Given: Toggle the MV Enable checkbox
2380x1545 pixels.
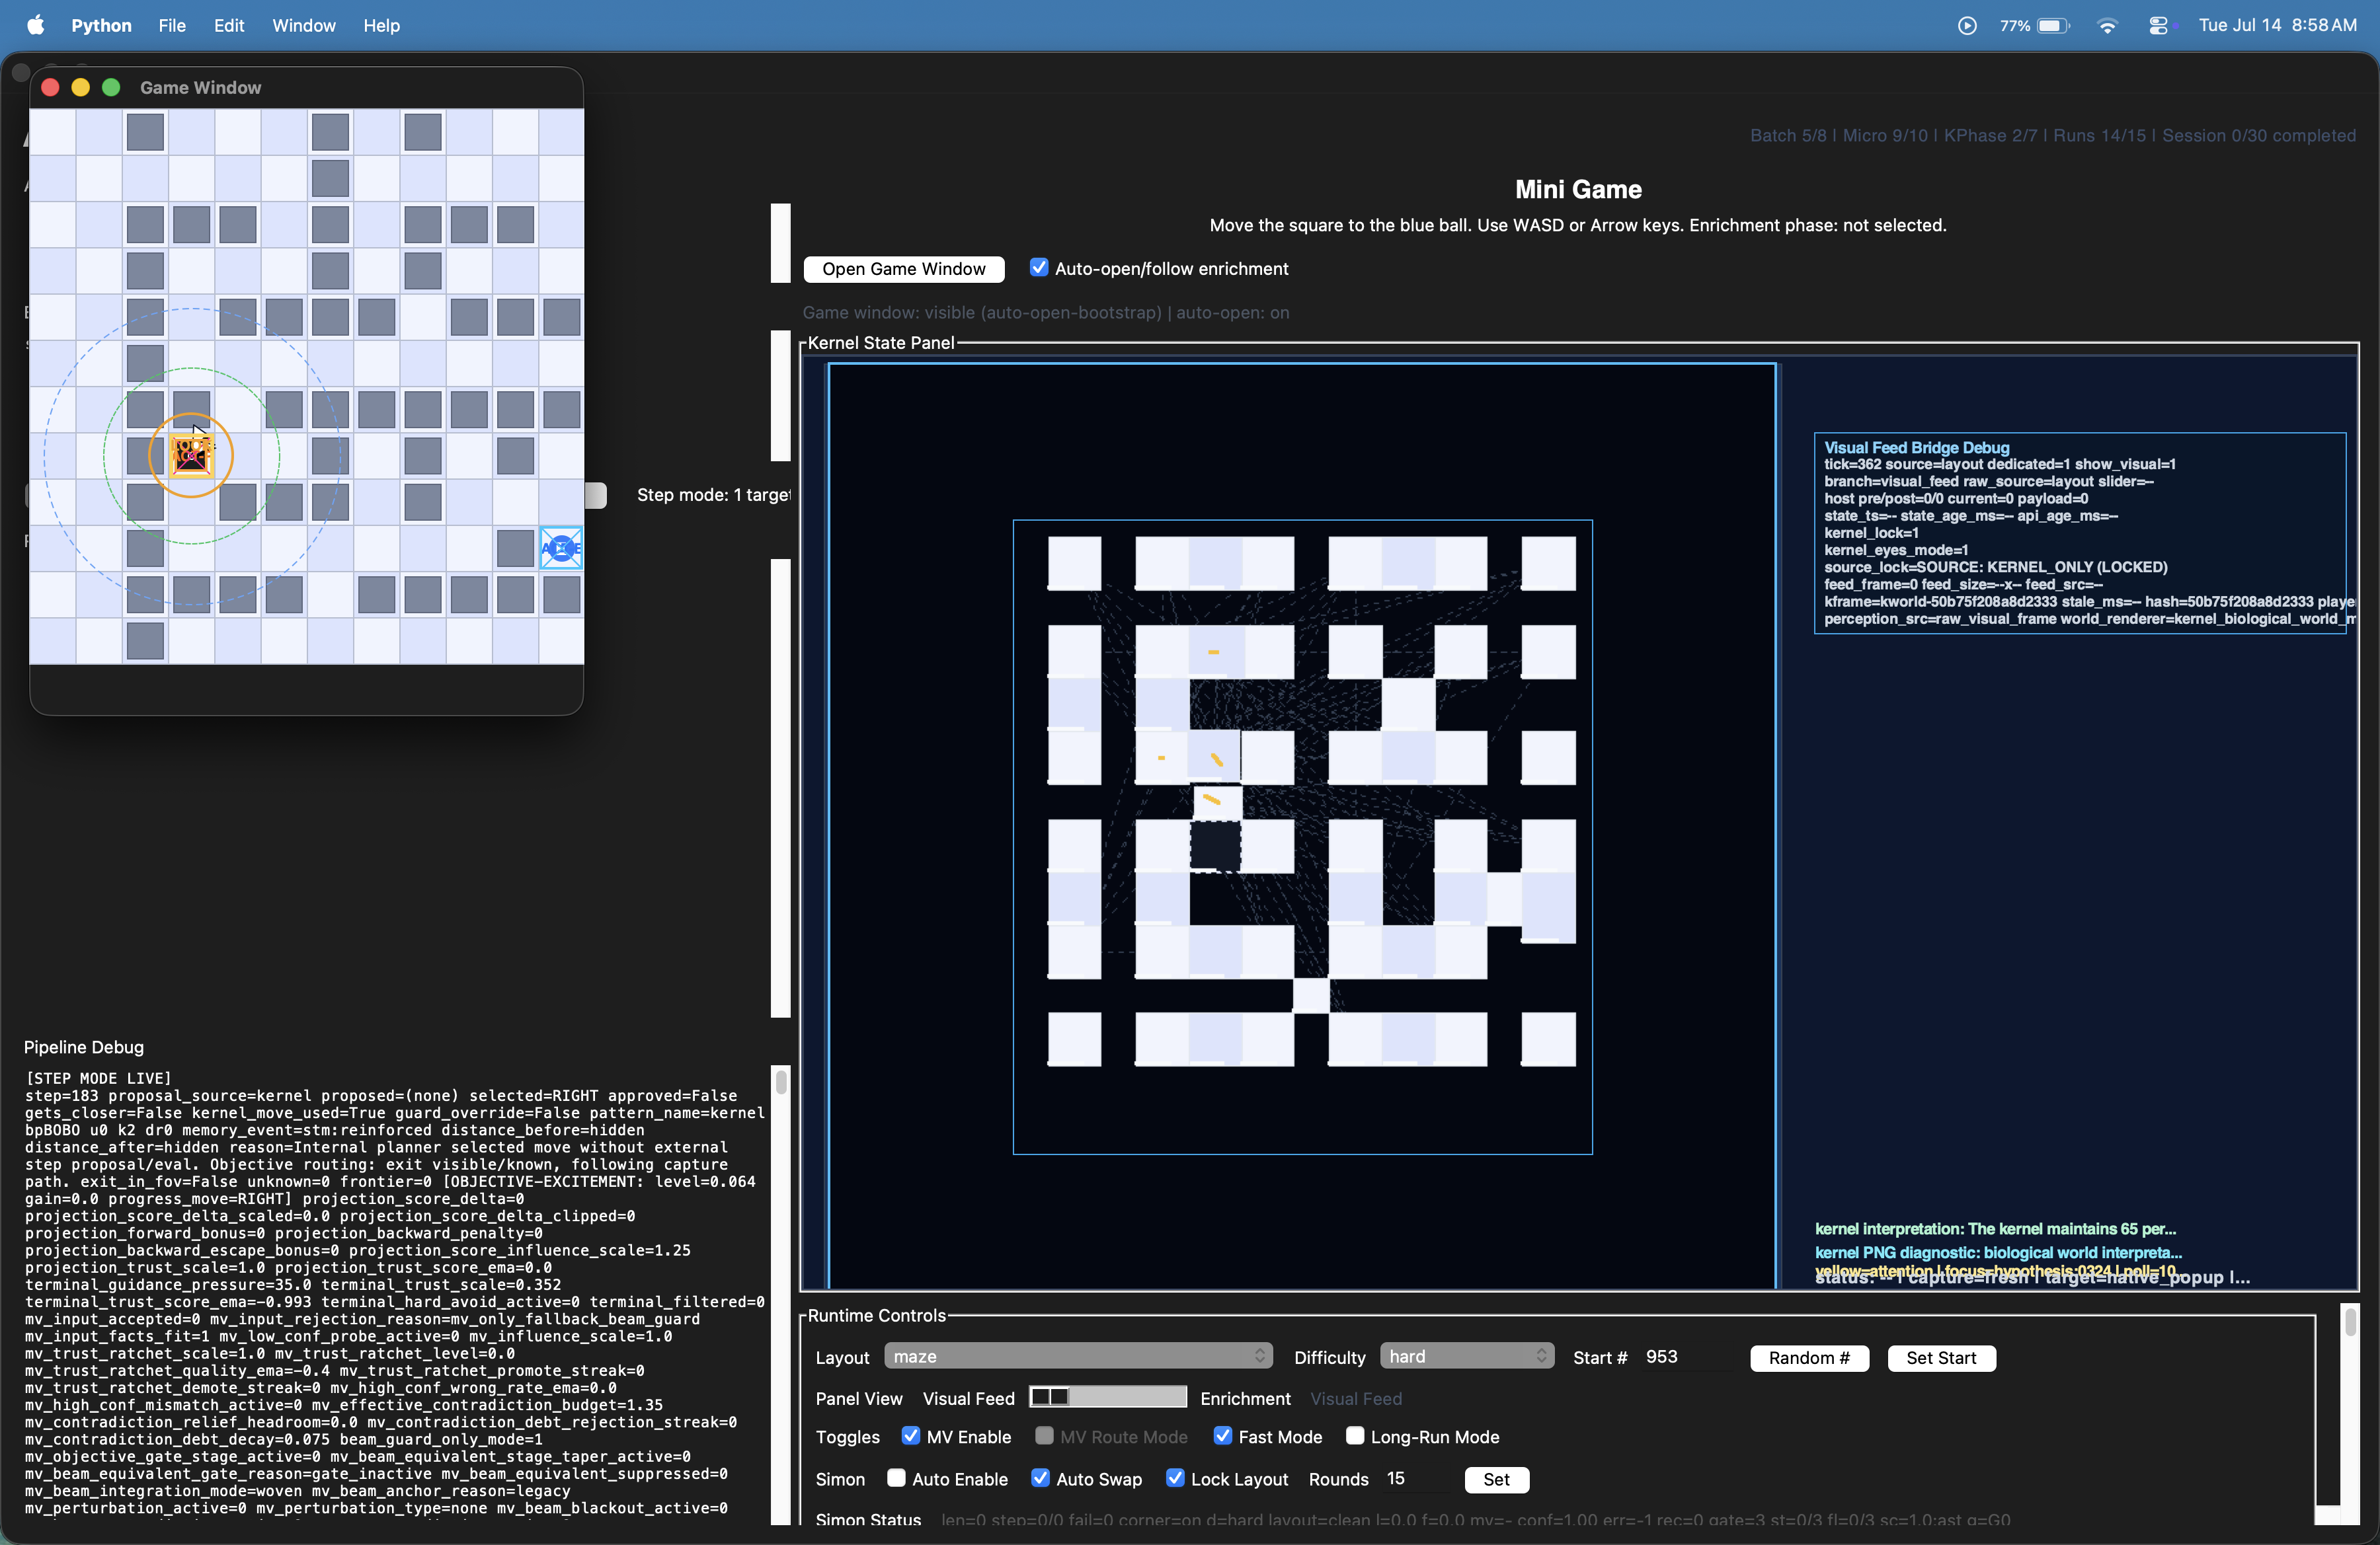Looking at the screenshot, I should pos(910,1435).
